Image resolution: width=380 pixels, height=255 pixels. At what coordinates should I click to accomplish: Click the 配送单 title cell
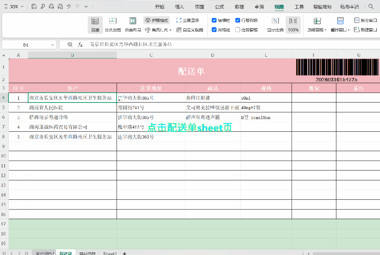191,71
